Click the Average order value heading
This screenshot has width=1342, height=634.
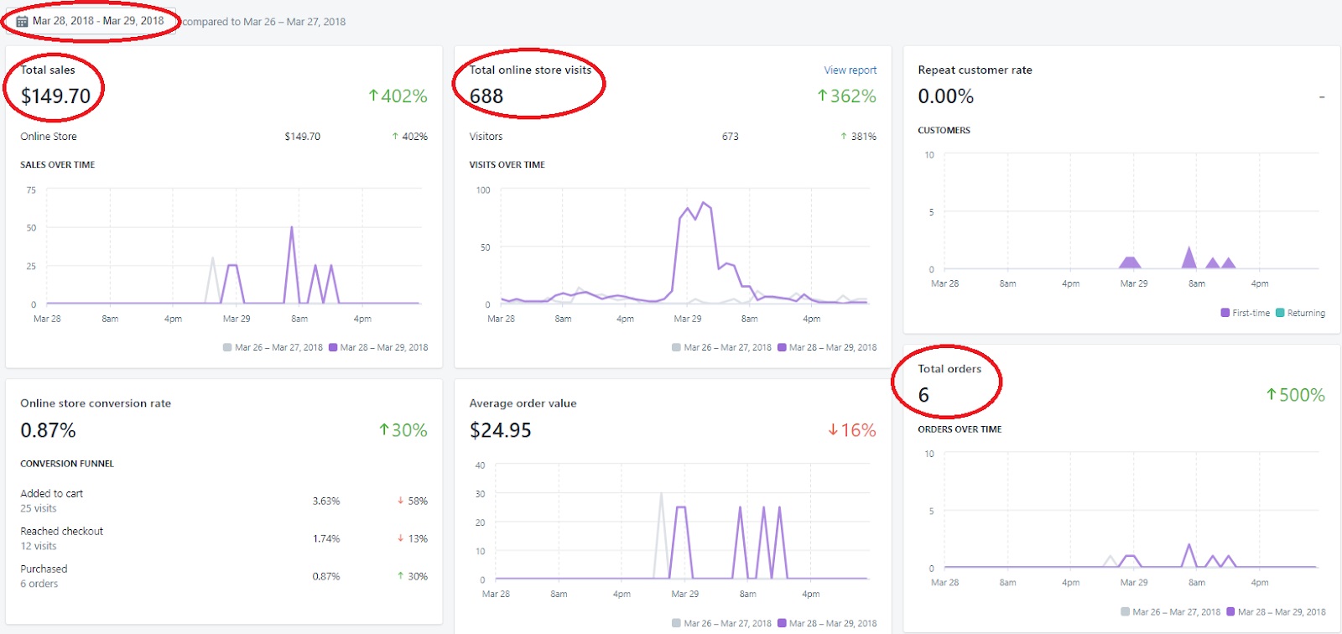523,403
